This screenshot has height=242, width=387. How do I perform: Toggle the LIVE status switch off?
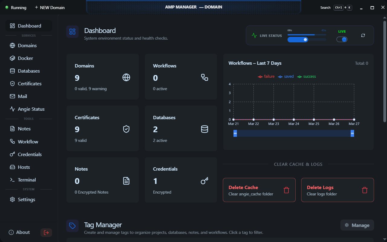[x=342, y=39]
